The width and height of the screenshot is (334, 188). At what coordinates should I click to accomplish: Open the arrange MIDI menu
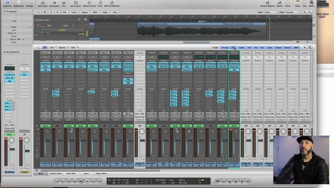click(96, 12)
